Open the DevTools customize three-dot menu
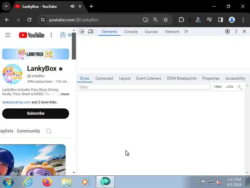 [236, 32]
